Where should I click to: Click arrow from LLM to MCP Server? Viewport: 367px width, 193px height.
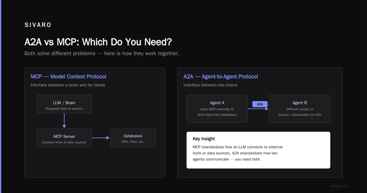coord(64,121)
